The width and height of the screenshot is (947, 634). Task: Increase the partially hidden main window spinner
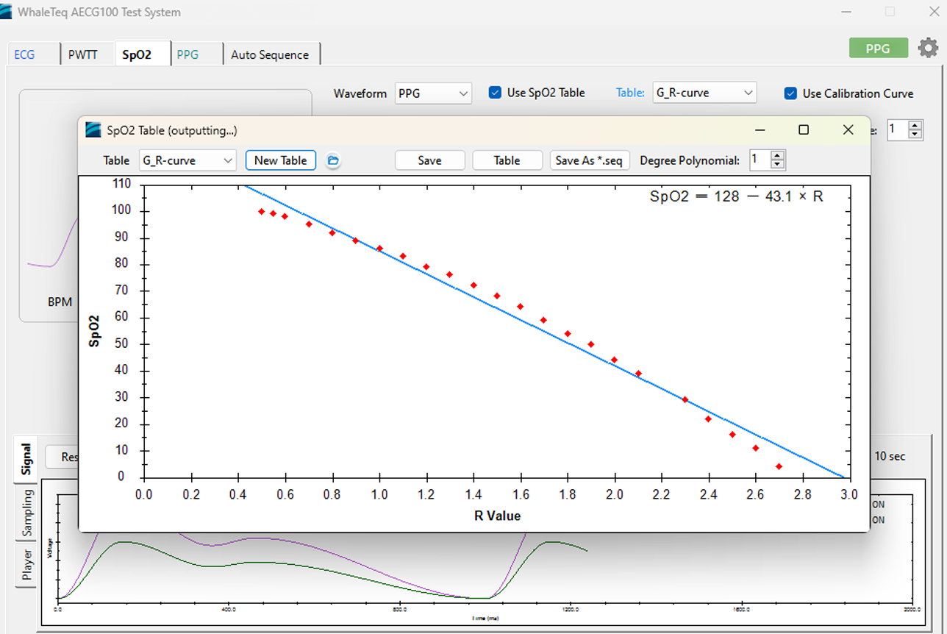(x=915, y=126)
